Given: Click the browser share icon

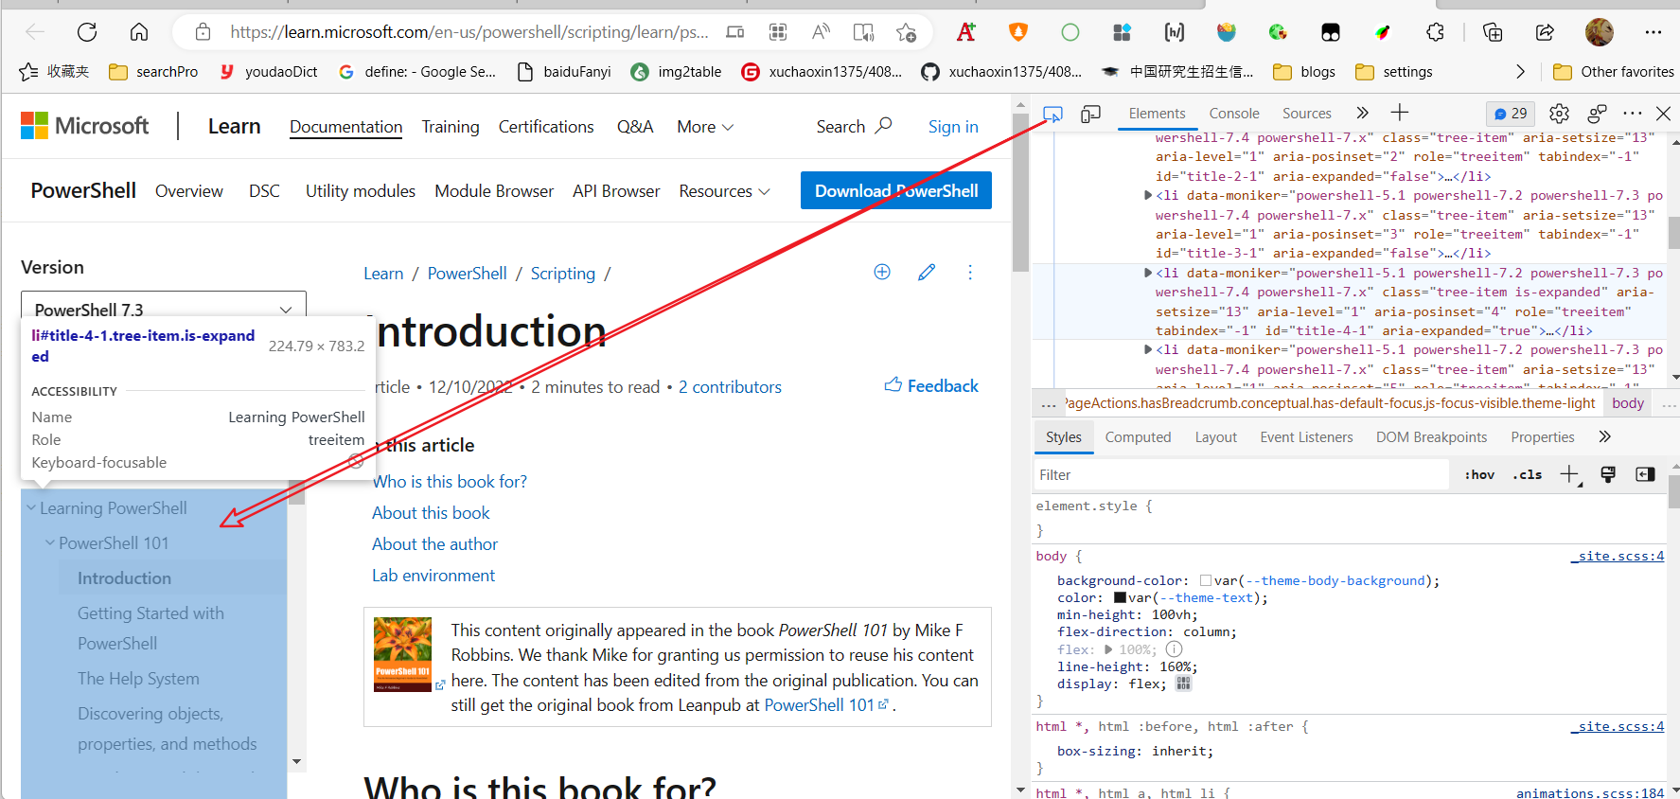Looking at the screenshot, I should point(1545,32).
